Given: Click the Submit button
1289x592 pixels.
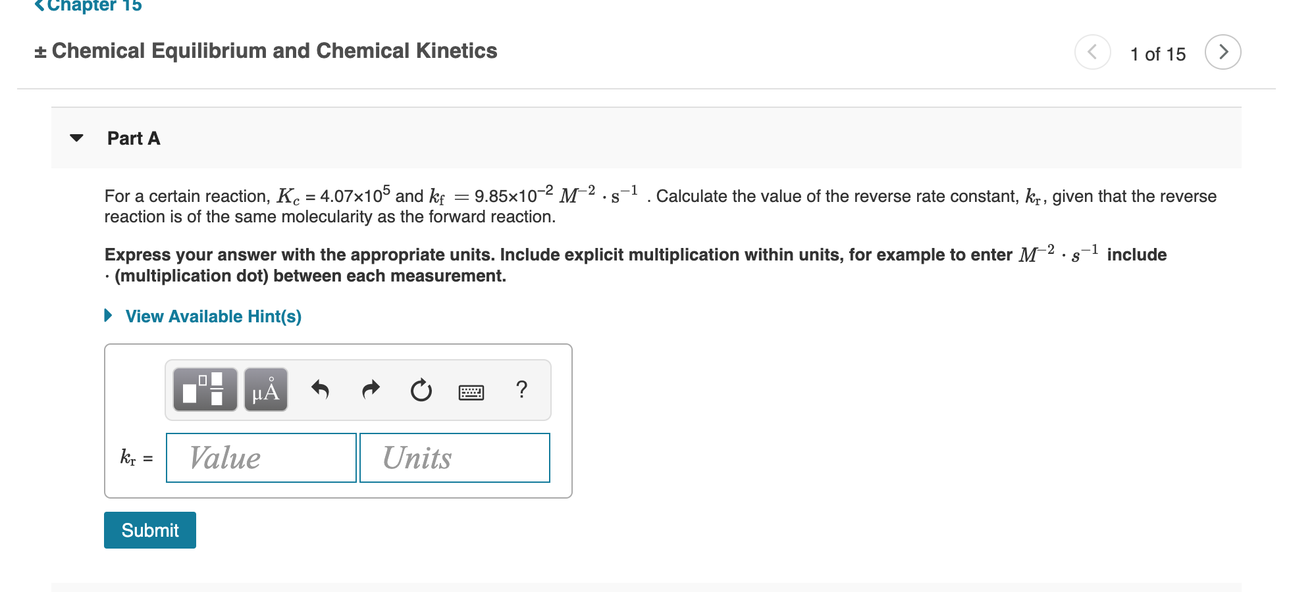Looking at the screenshot, I should pyautogui.click(x=149, y=530).
